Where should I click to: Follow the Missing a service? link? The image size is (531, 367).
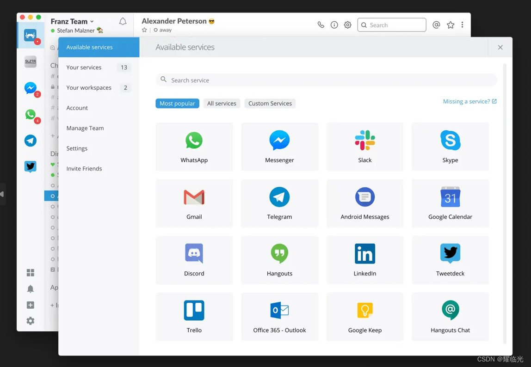tap(469, 101)
